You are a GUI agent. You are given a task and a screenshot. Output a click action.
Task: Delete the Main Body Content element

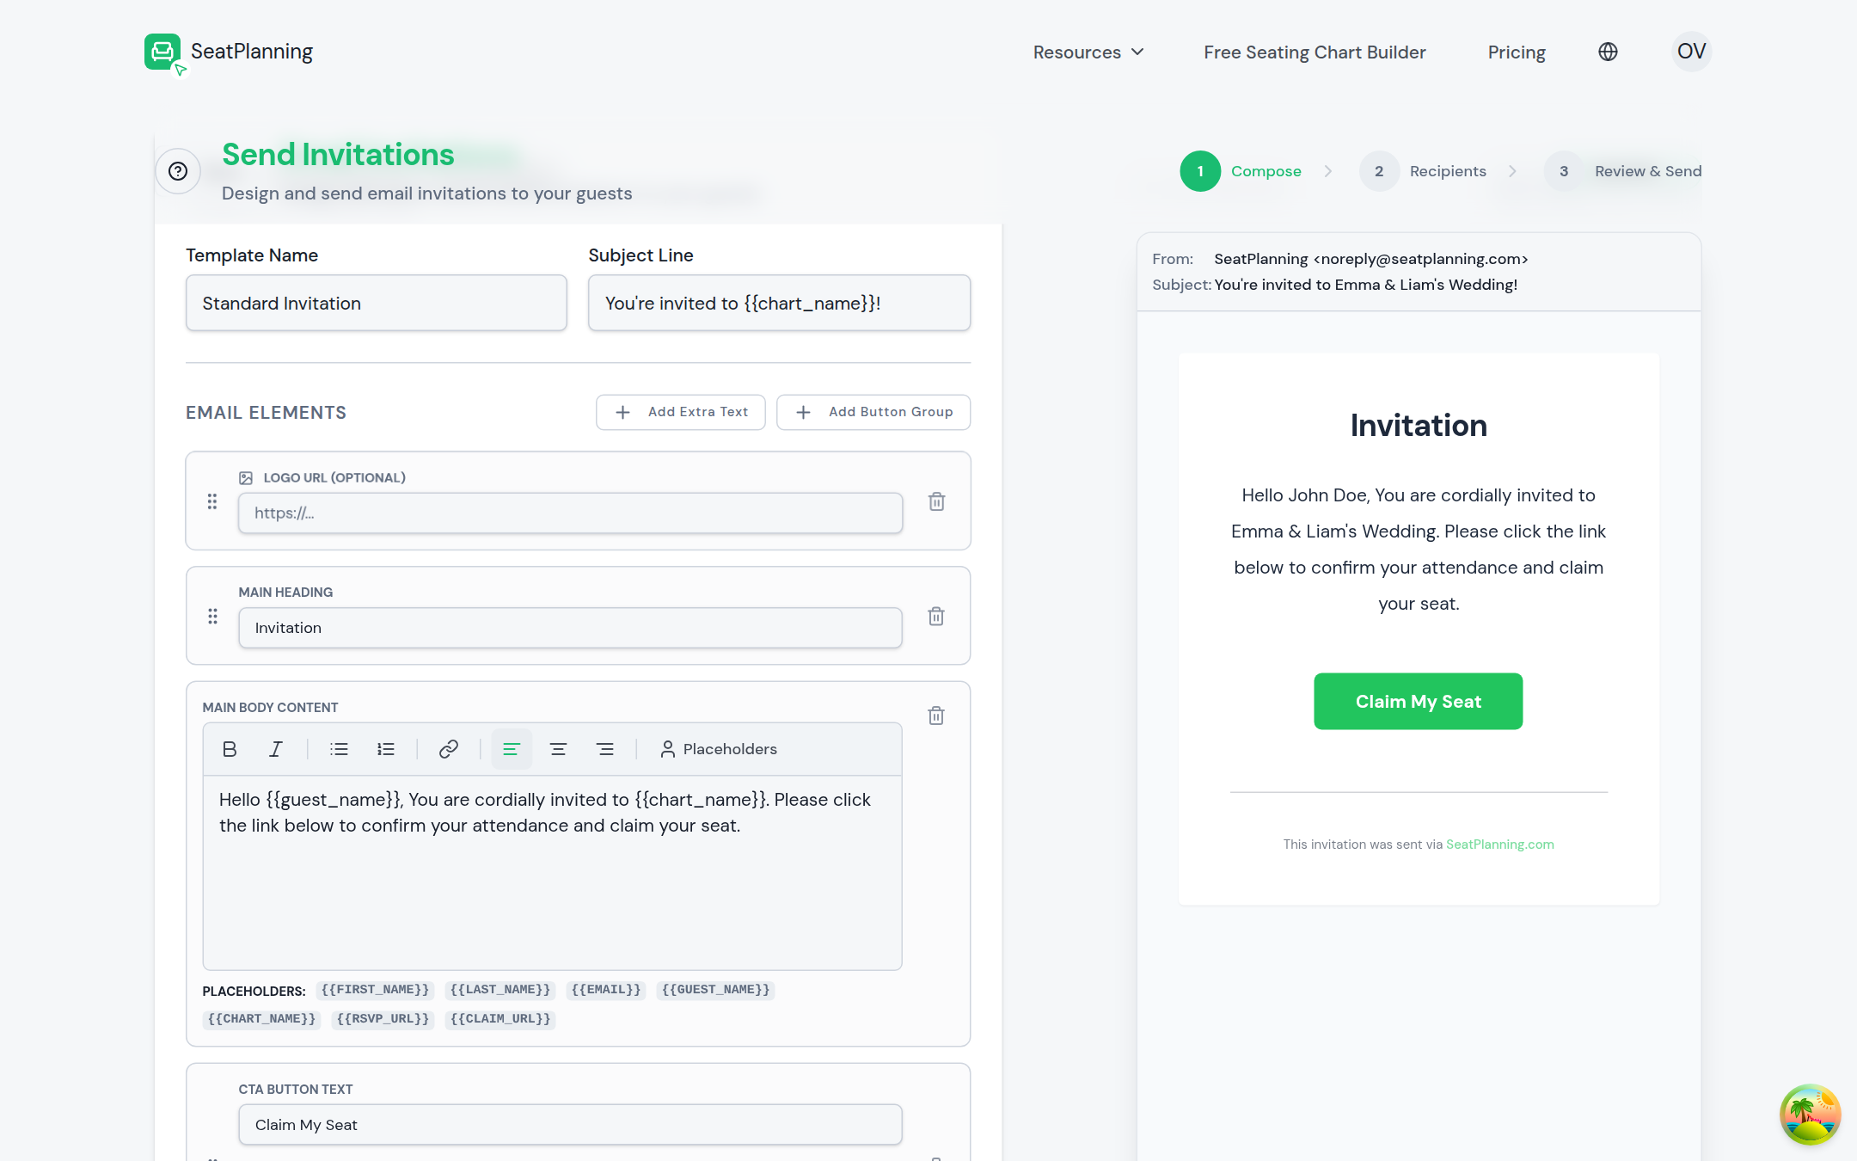point(936,716)
